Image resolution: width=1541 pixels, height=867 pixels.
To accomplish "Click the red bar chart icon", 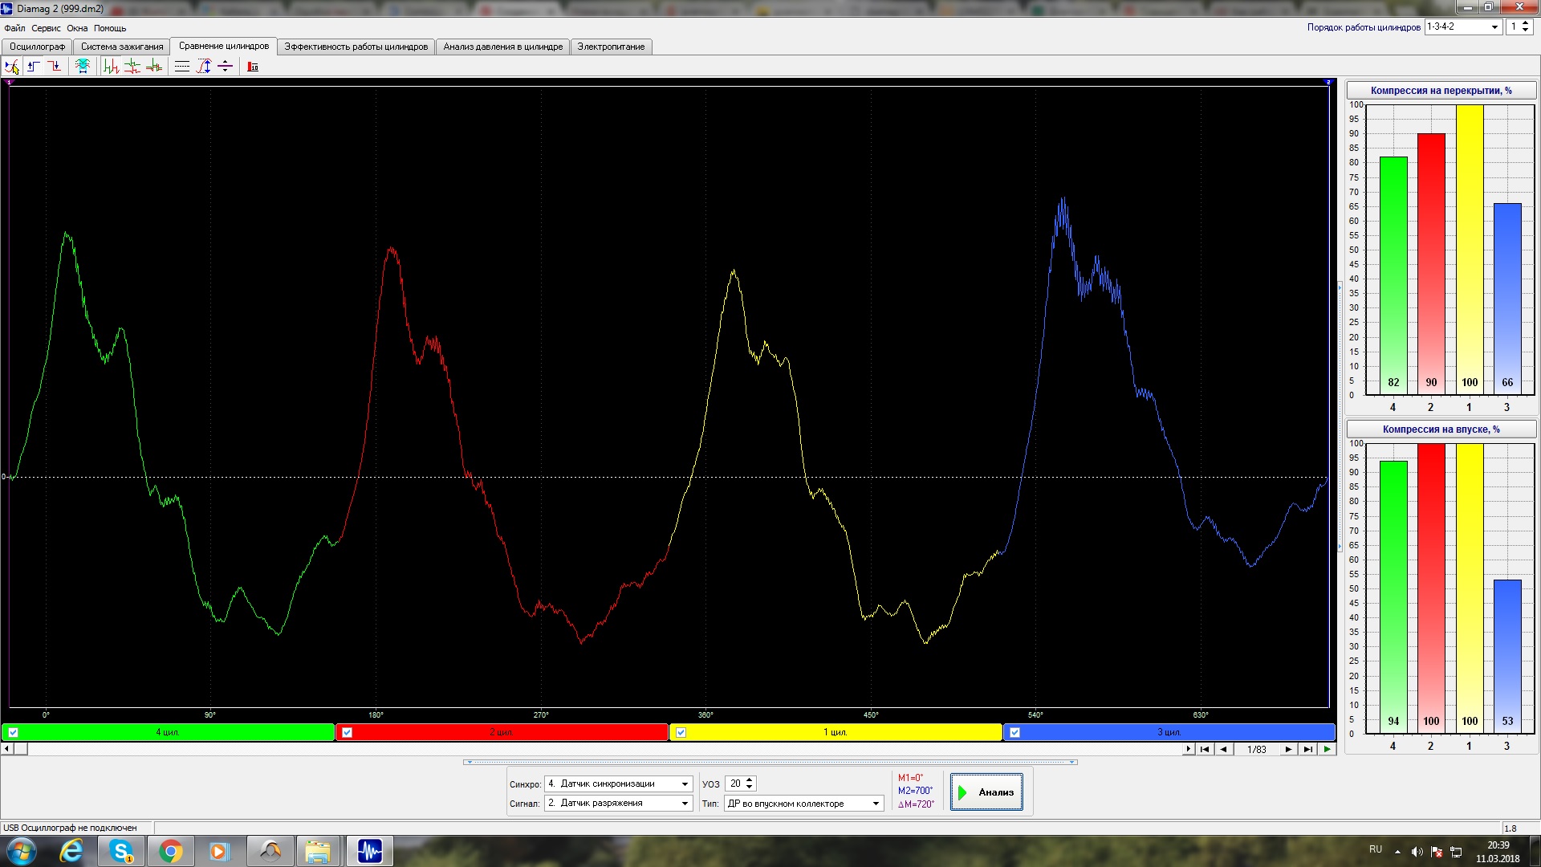I will (x=253, y=67).
